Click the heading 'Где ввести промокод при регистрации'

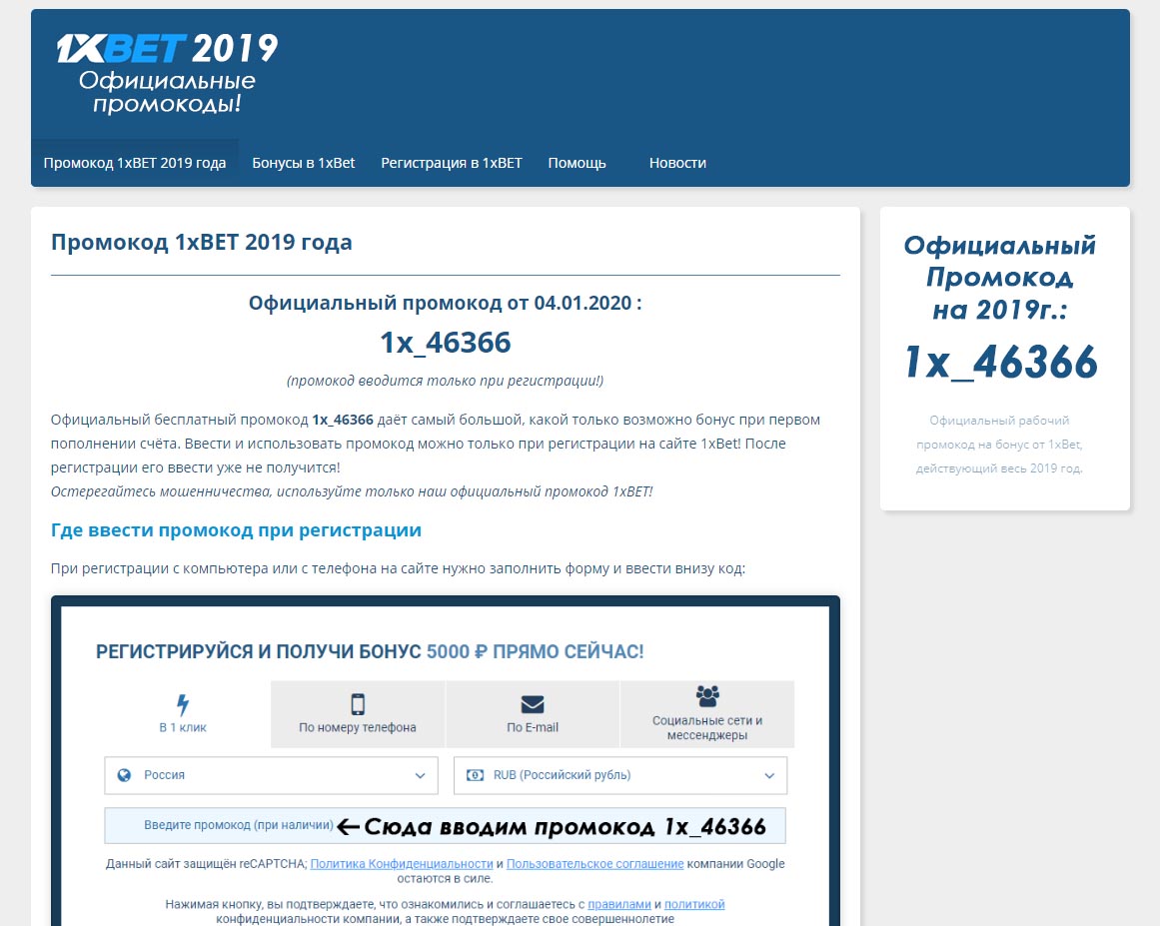(236, 530)
